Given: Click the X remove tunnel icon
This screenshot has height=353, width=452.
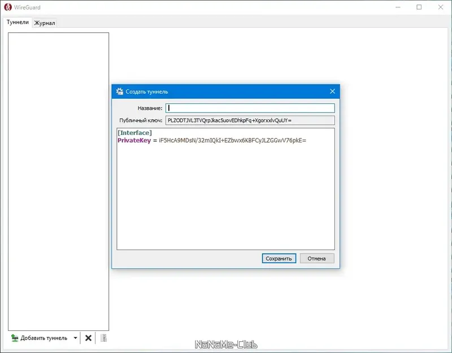Looking at the screenshot, I should pos(88,338).
